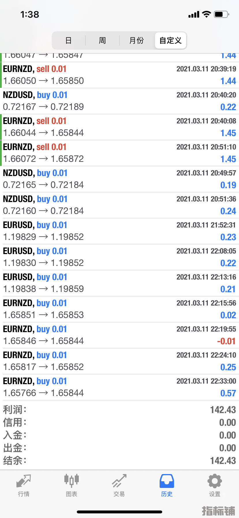Open the 交易 trade icon
Screen dimensions: 239x518
click(119, 481)
